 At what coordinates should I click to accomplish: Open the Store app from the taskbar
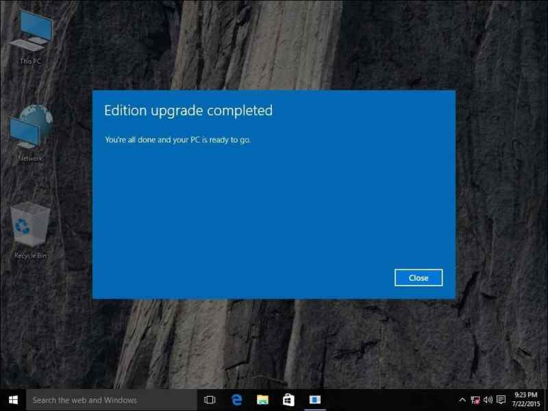(288, 400)
